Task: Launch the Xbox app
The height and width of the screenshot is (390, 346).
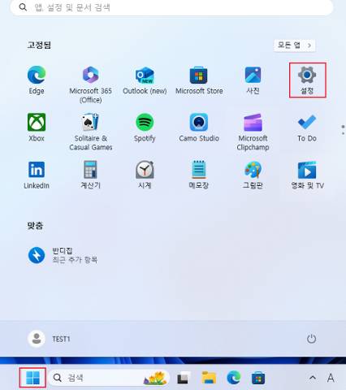Action: [x=37, y=128]
